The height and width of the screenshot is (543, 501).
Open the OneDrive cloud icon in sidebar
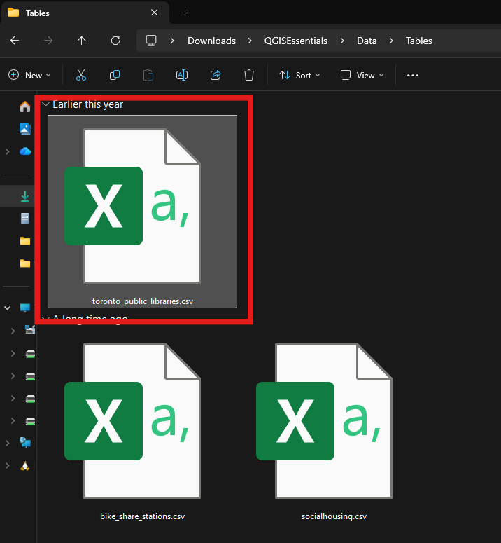pos(25,151)
